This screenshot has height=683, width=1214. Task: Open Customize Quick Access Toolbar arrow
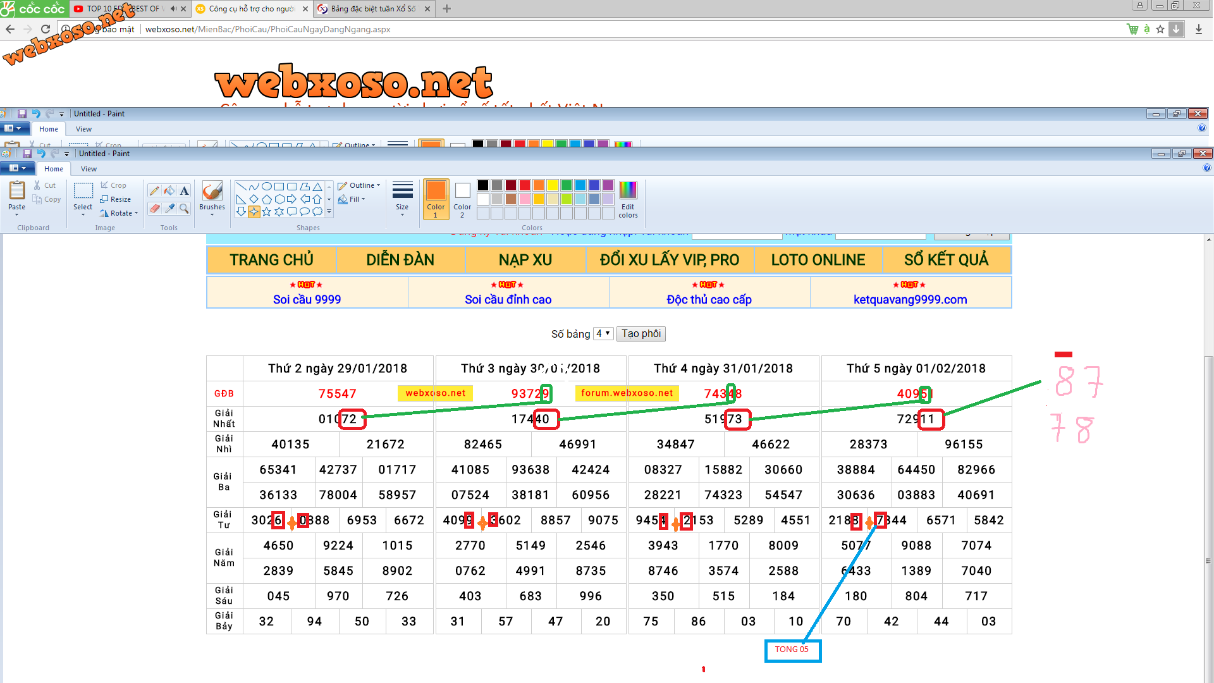tap(66, 154)
